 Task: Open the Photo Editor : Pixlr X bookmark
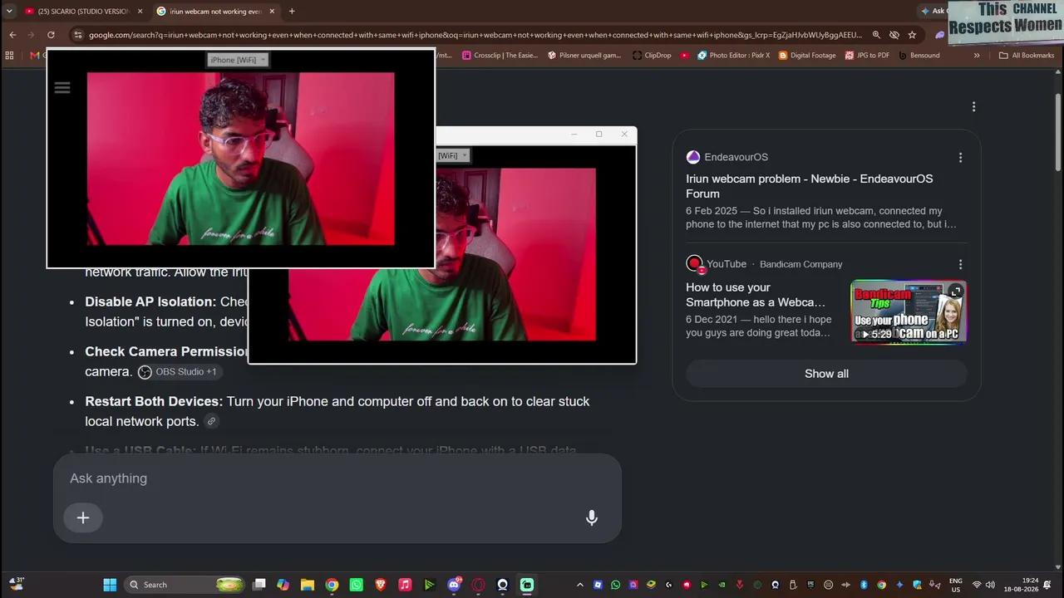(x=733, y=56)
